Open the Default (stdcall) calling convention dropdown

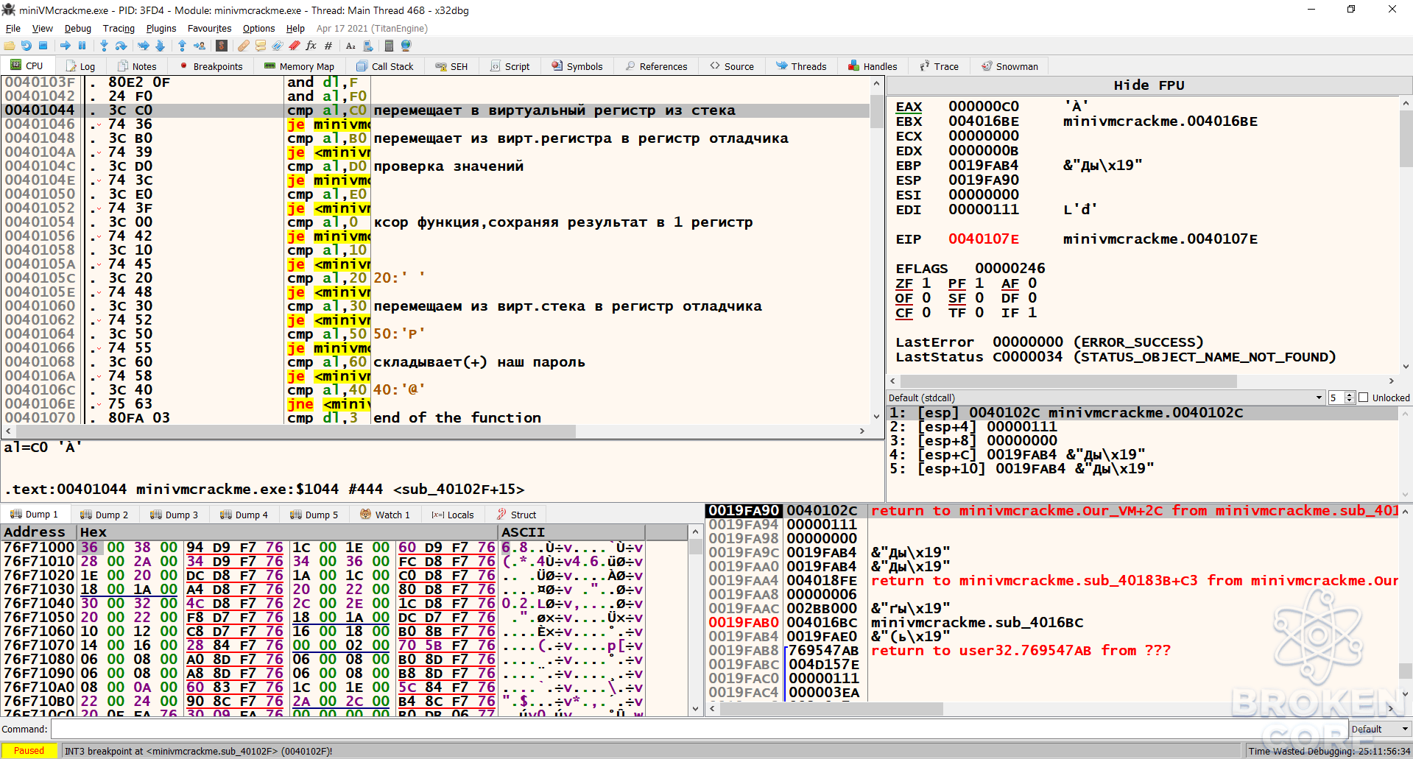click(x=1106, y=398)
